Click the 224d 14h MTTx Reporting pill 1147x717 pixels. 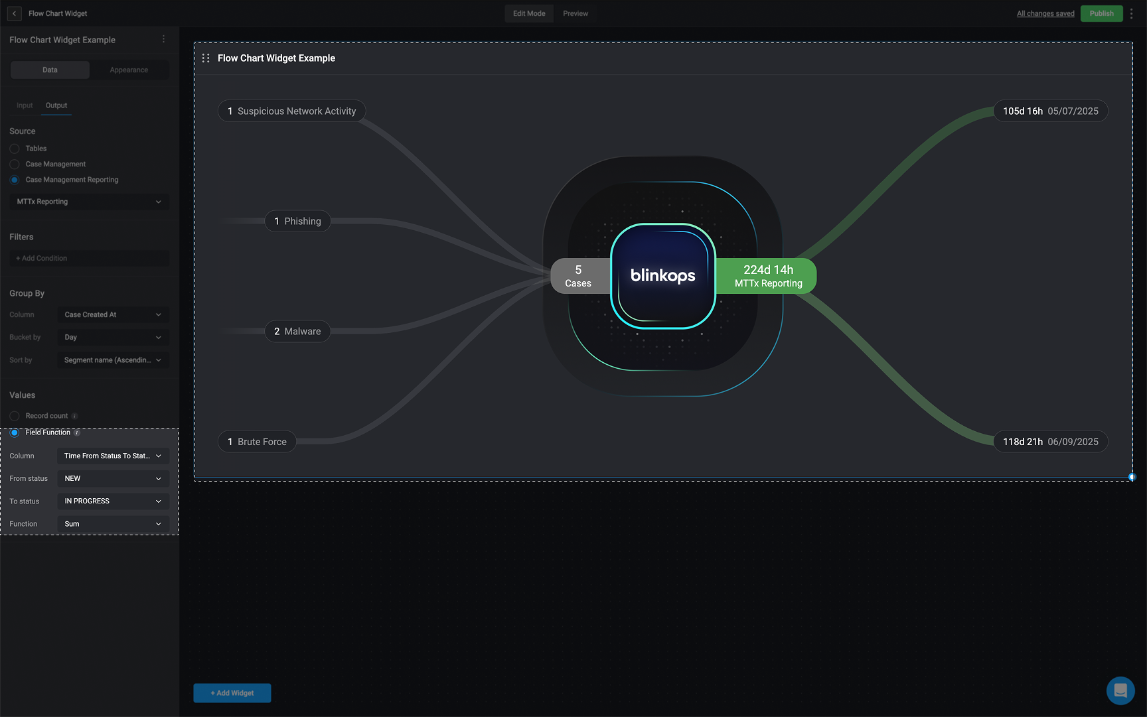point(768,276)
